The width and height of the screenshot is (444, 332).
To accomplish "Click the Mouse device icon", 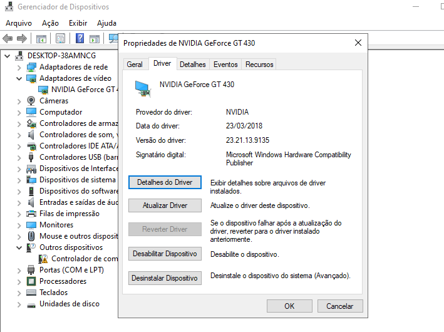I will 31,236.
